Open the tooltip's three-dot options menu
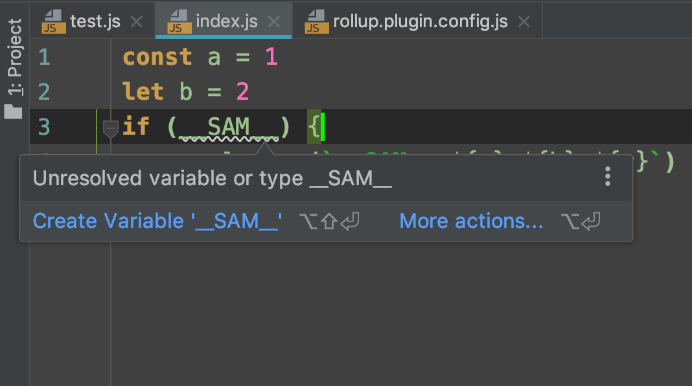 pos(607,176)
